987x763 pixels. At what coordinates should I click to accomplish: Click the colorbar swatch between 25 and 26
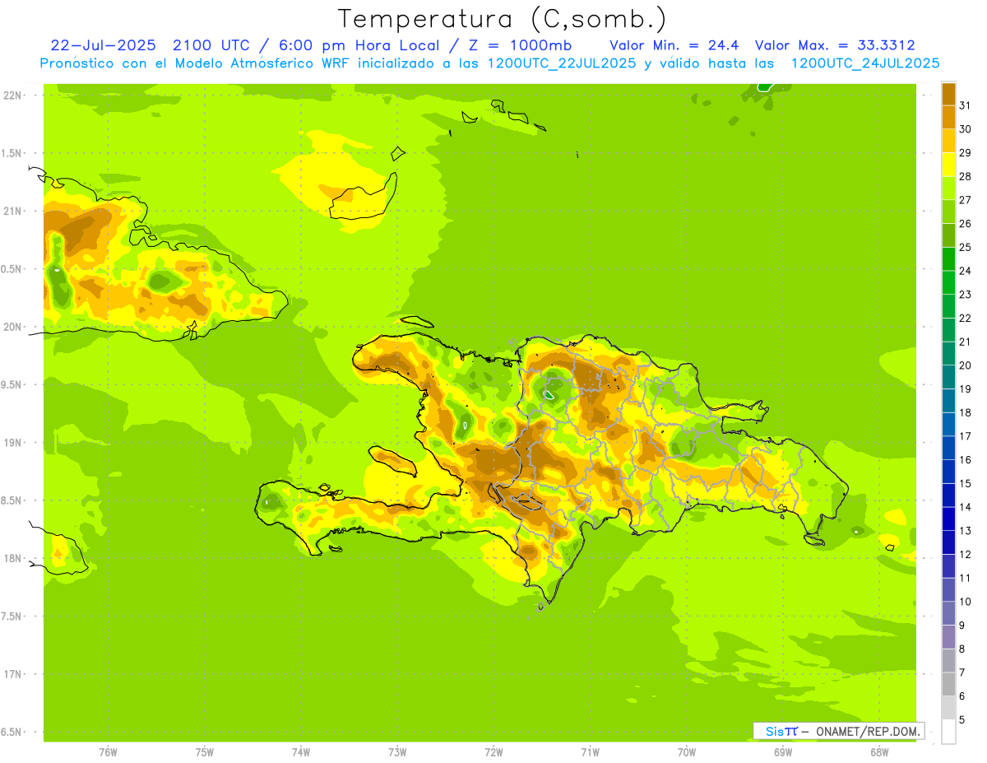948,235
